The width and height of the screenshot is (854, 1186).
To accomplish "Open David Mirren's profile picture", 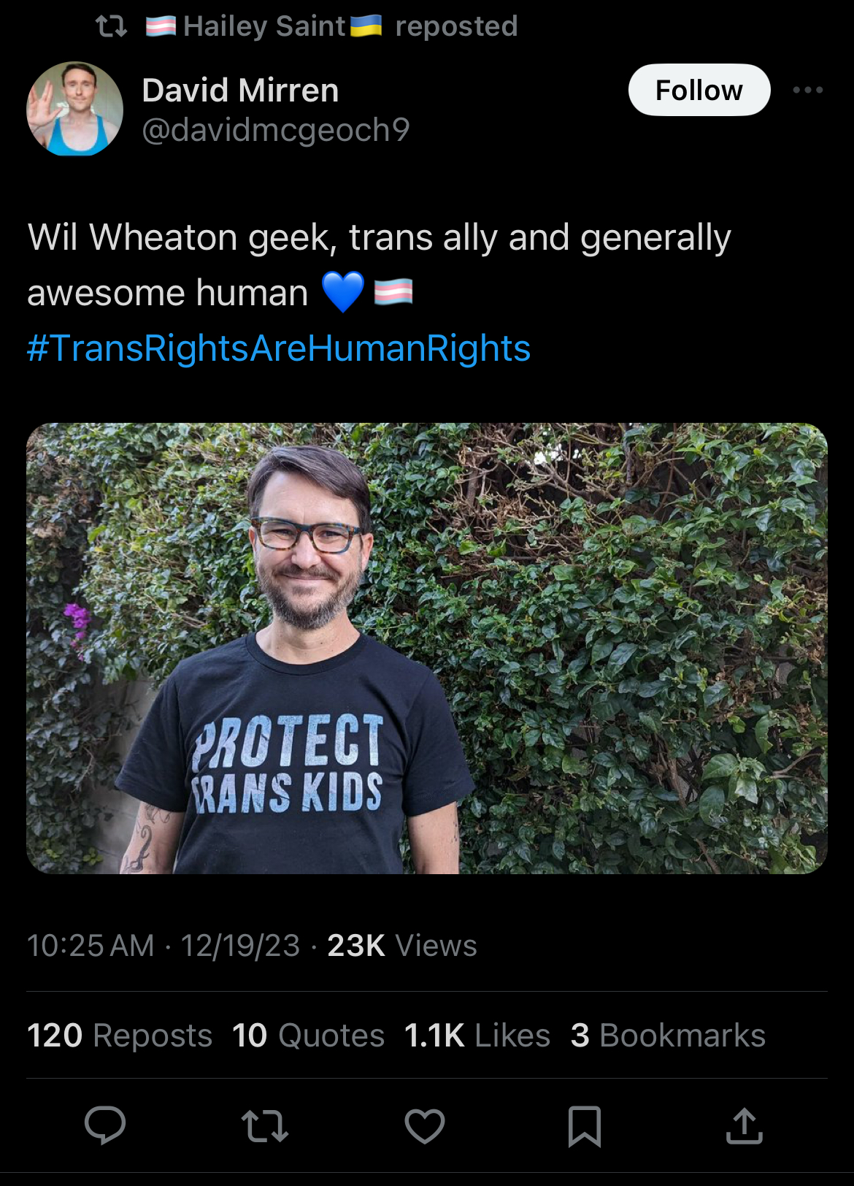I will coord(74,109).
